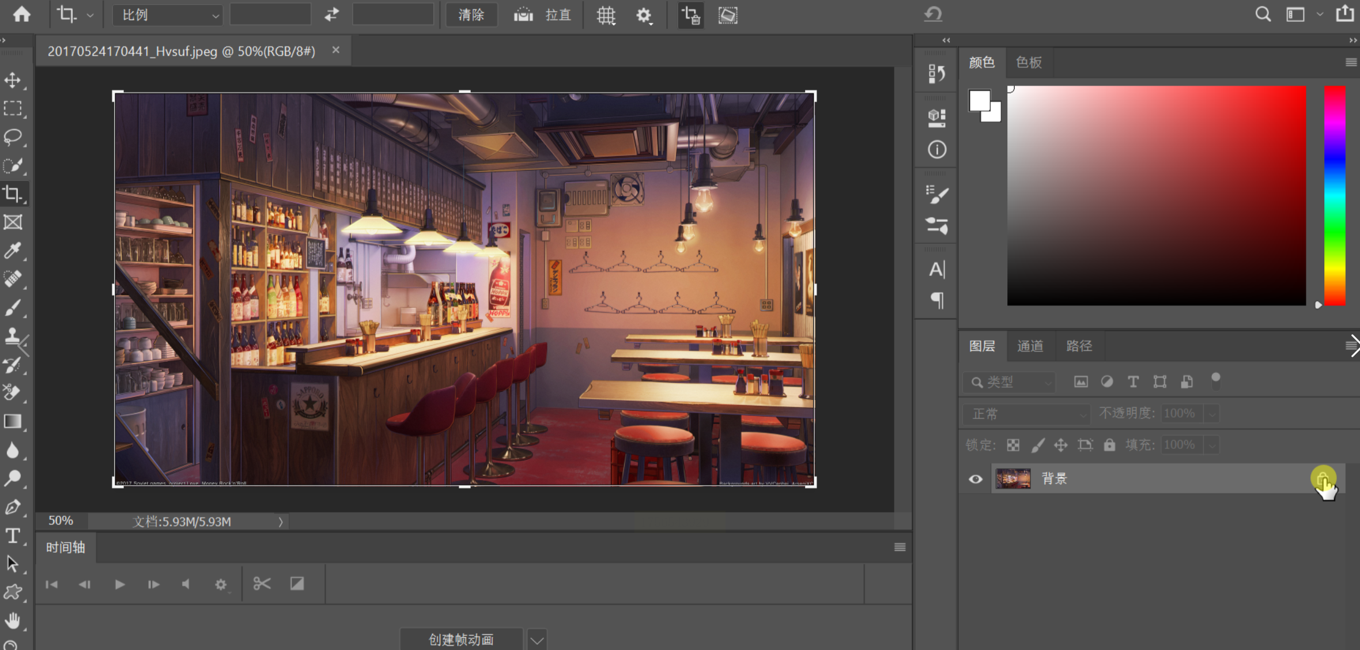The width and height of the screenshot is (1360, 650).
Task: Click the rainbow hue slider strip
Action: [1335, 196]
